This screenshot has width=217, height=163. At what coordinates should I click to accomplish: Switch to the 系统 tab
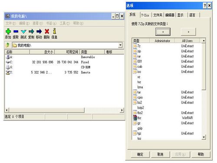click(132, 14)
